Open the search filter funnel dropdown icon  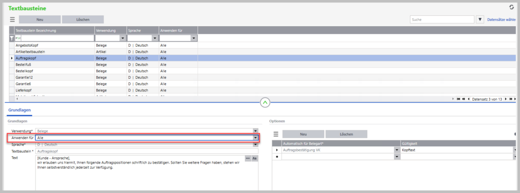click(480, 20)
